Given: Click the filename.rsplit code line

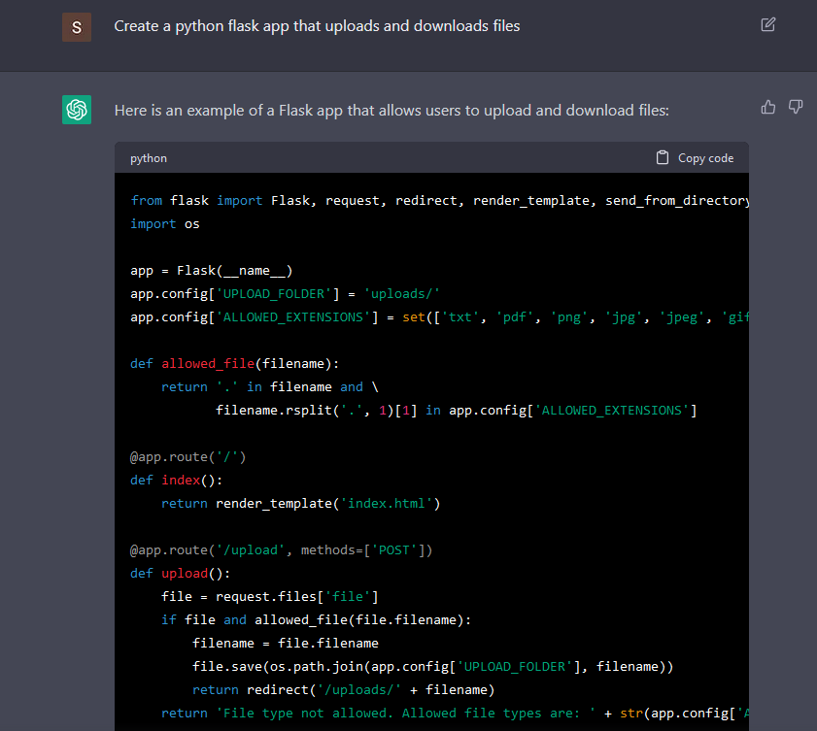Looking at the screenshot, I should pyautogui.click(x=456, y=411).
